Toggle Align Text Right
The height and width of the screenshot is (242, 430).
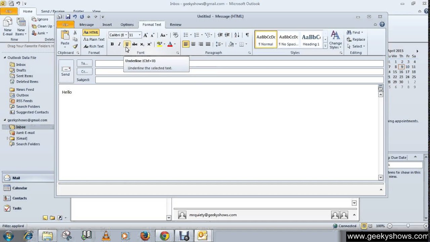tap(201, 44)
